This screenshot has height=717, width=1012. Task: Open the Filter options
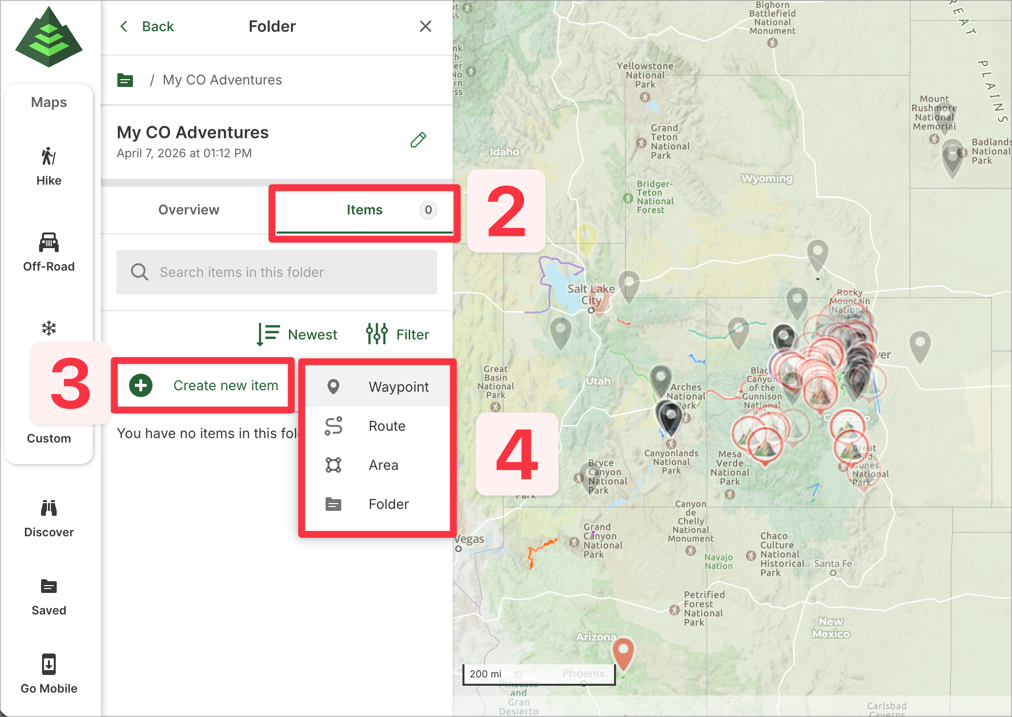pos(397,335)
